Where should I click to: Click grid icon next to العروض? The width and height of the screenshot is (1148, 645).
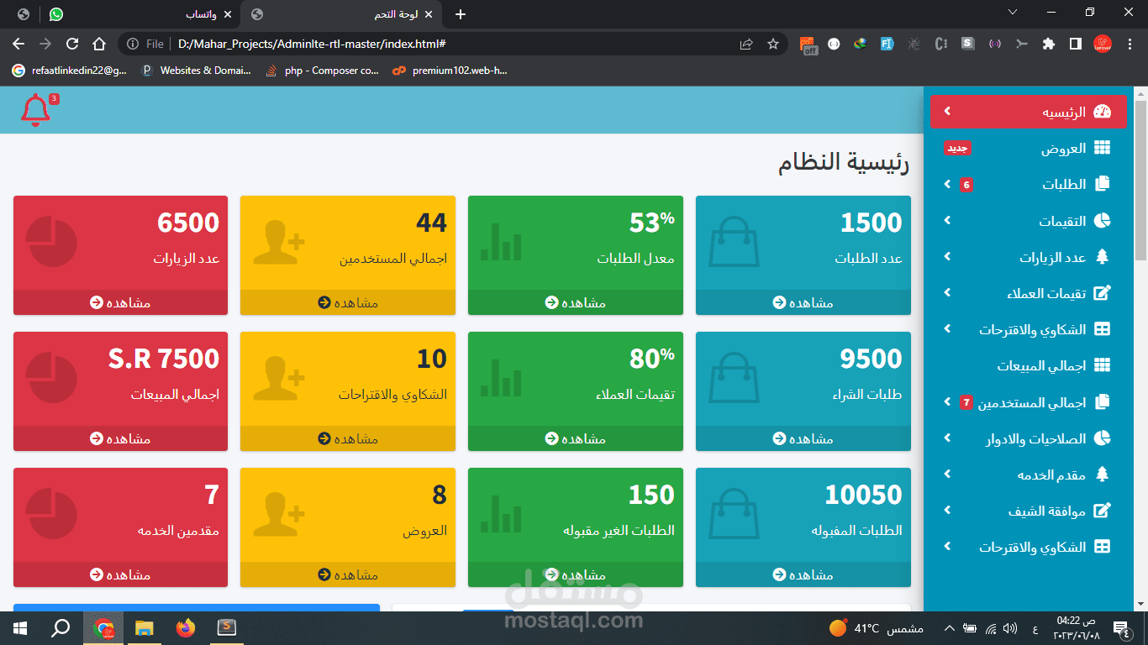(1102, 148)
